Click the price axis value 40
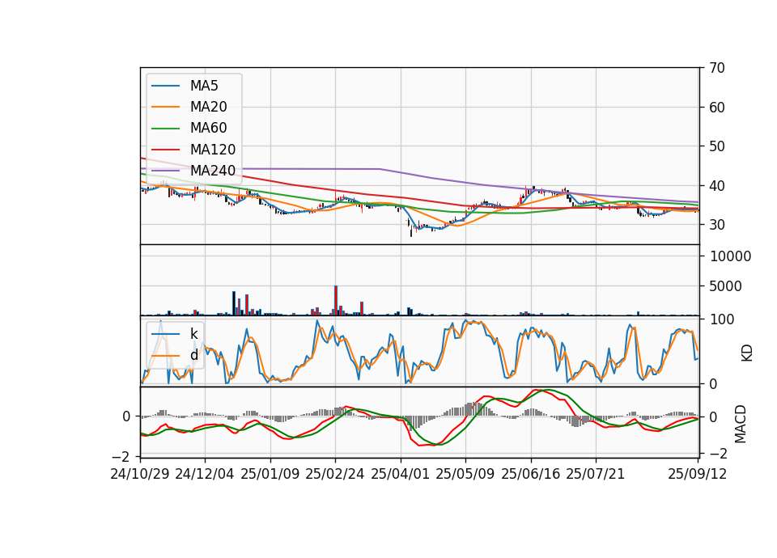 pos(716,186)
